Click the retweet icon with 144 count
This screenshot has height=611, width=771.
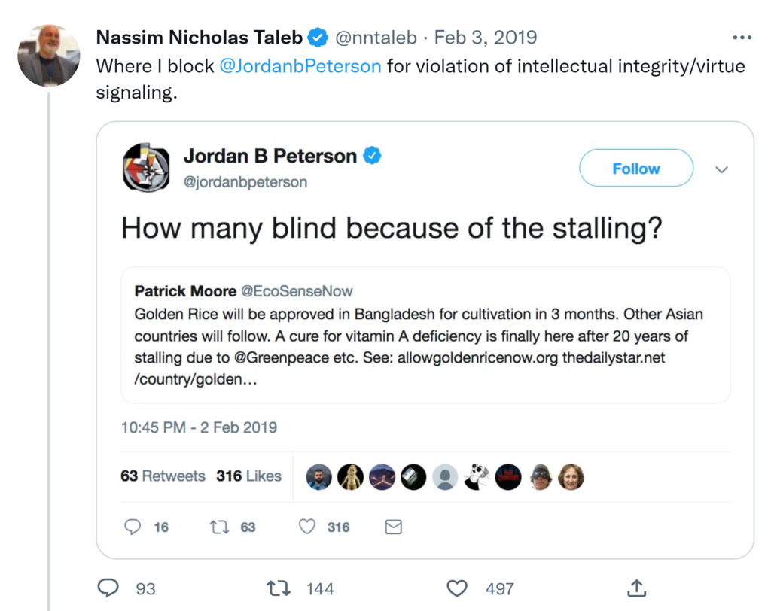click(279, 588)
